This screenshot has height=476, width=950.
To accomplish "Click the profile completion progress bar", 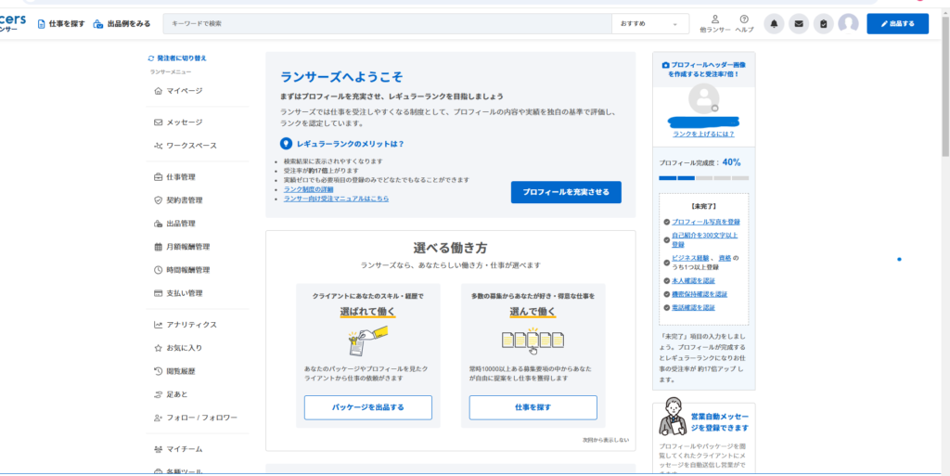I will click(703, 178).
